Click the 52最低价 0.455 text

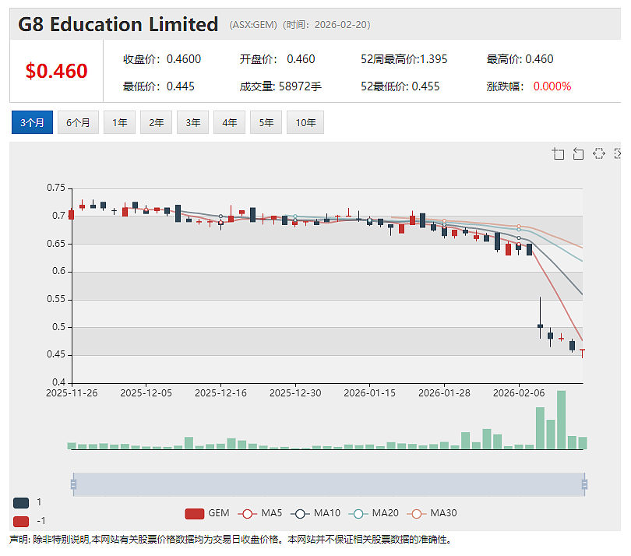pyautogui.click(x=400, y=86)
